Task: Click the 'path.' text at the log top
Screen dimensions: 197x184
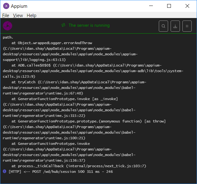Action: point(8,38)
